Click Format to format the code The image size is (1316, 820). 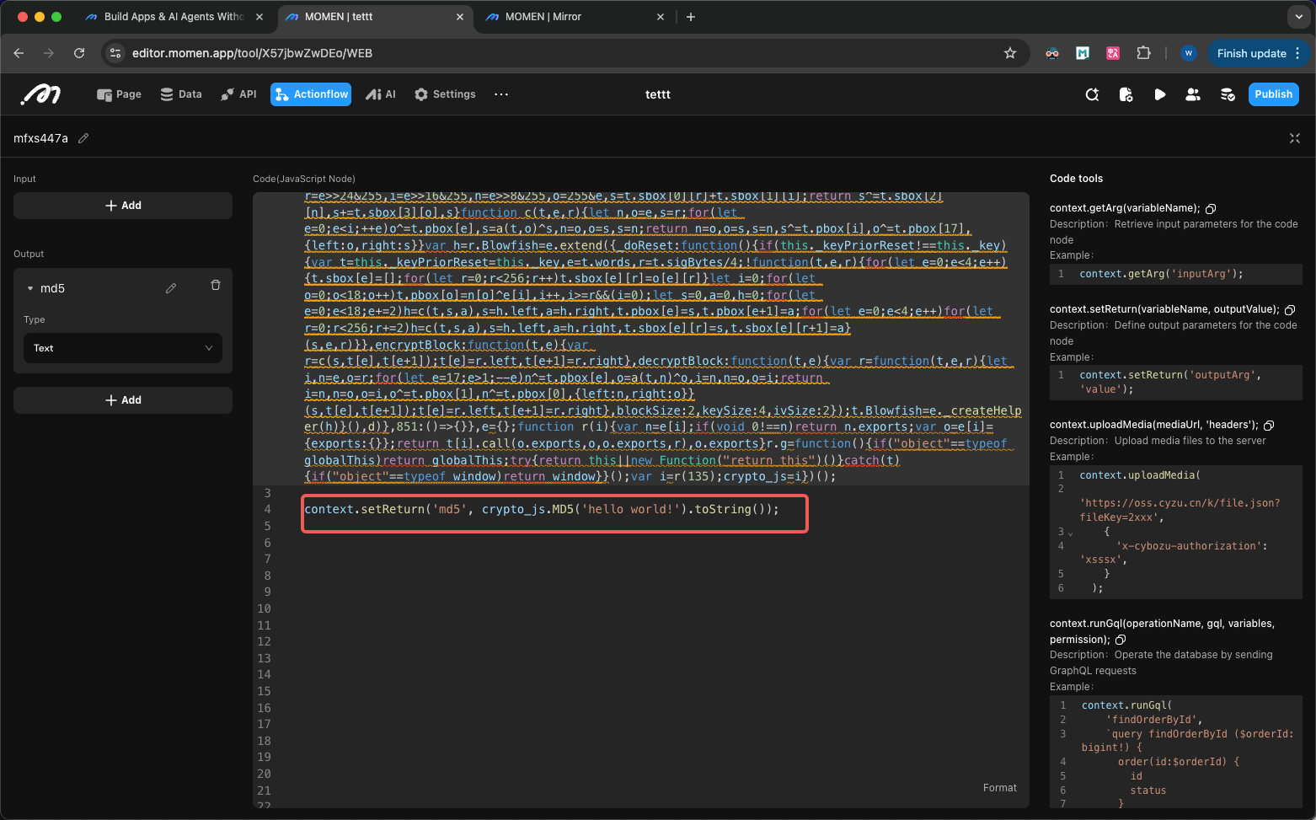click(999, 788)
